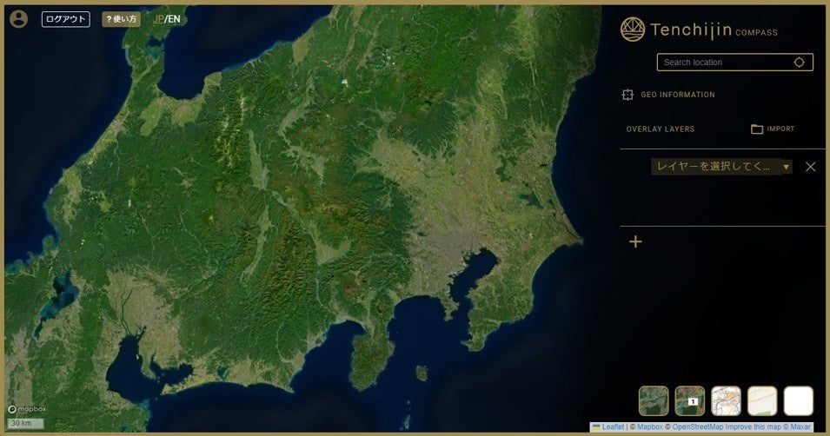Select the street map basemap thumbnail
830x436 pixels.
(x=726, y=401)
